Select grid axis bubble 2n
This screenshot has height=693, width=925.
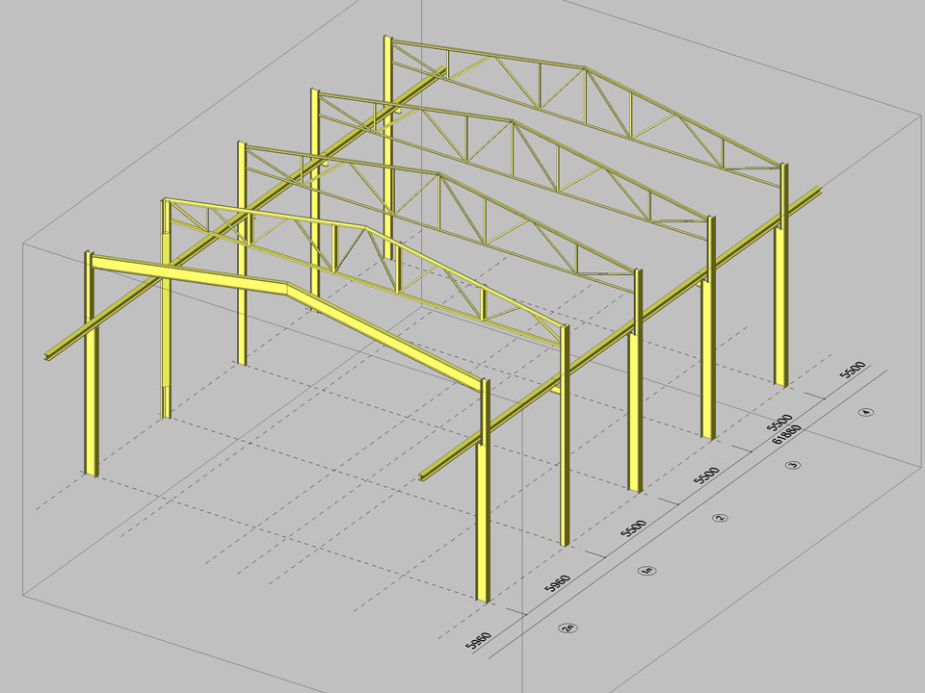[x=570, y=628]
